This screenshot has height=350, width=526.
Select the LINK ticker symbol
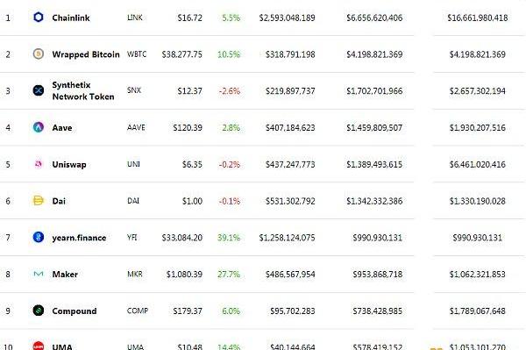[135, 18]
